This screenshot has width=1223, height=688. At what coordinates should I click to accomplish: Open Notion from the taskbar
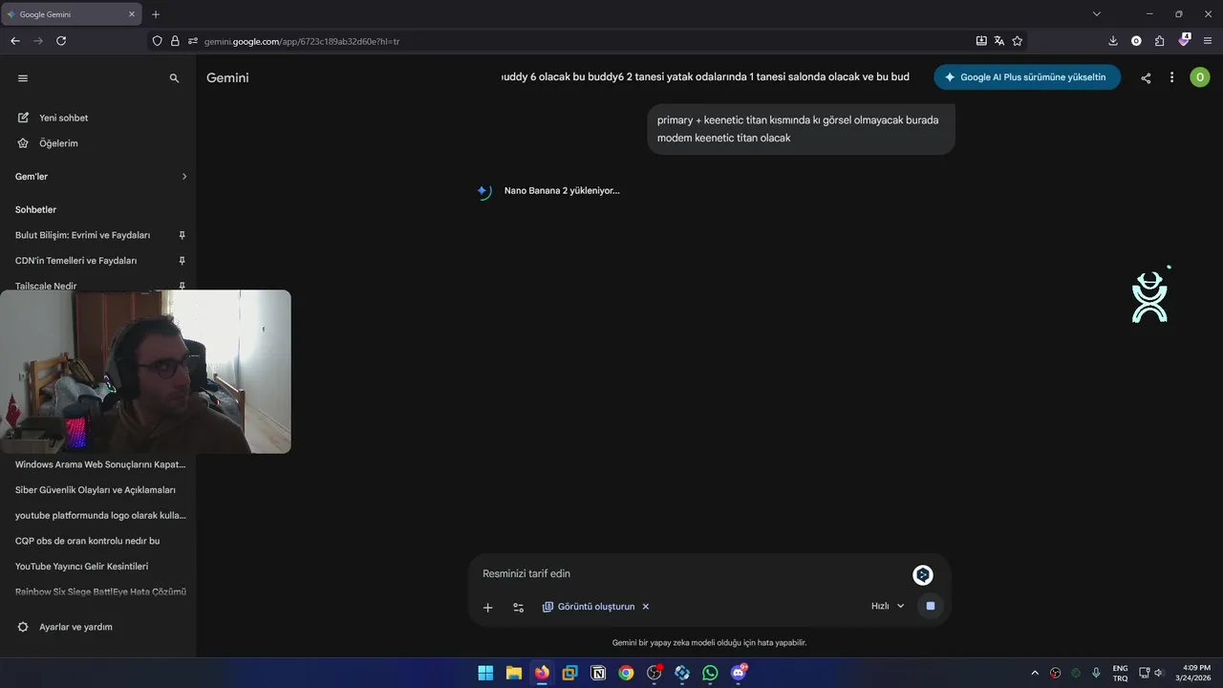(598, 673)
